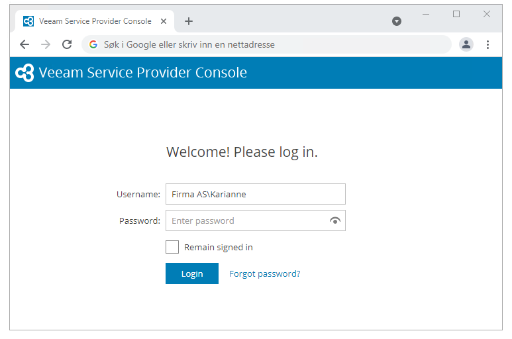The width and height of the screenshot is (512, 339).
Task: Minimize the browser window
Action: 426,14
